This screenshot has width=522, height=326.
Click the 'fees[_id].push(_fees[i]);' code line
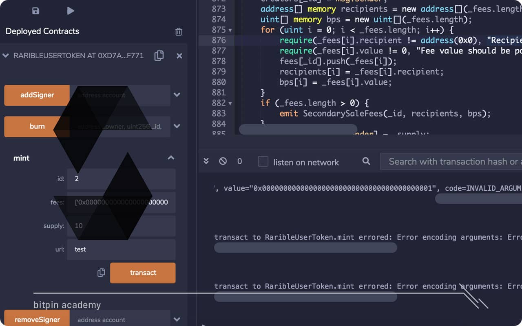[338, 61]
